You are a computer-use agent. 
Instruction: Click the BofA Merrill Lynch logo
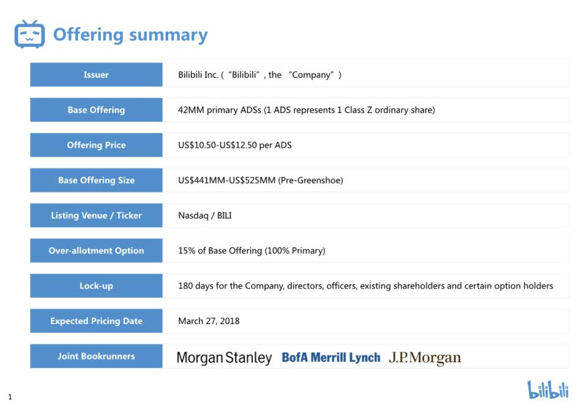[x=331, y=358]
